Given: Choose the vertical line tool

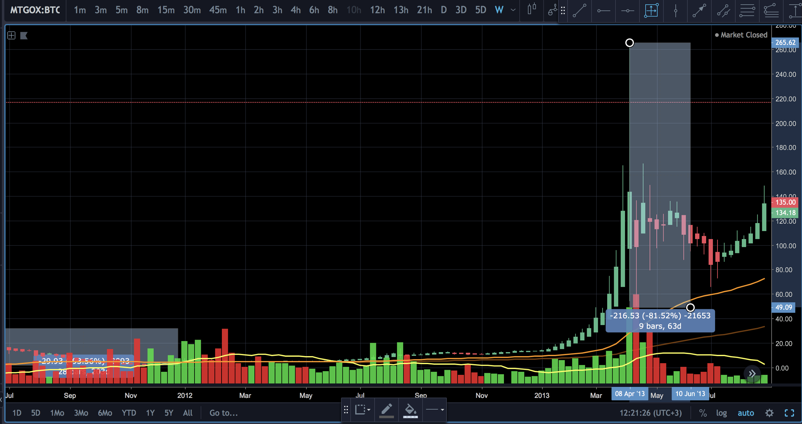Looking at the screenshot, I should (x=675, y=11).
